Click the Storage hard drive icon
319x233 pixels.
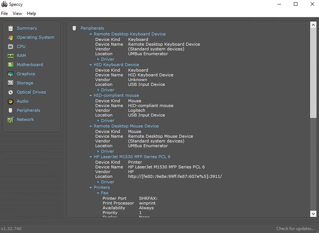pyautogui.click(x=11, y=83)
